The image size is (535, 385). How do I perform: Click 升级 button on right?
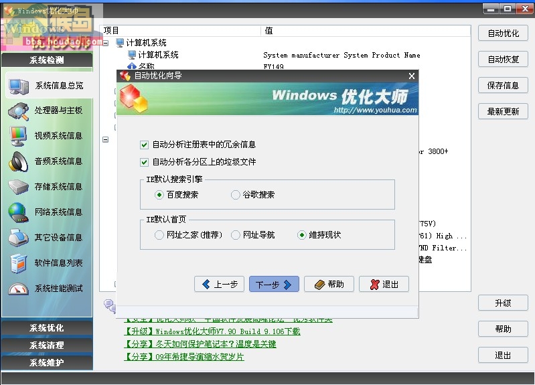pos(504,303)
